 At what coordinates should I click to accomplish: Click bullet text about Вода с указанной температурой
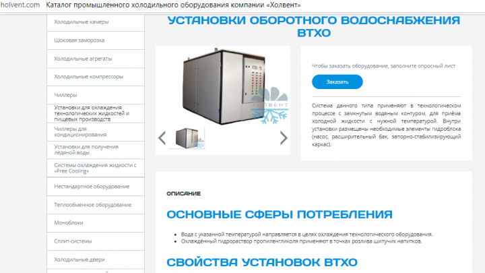(x=307, y=235)
